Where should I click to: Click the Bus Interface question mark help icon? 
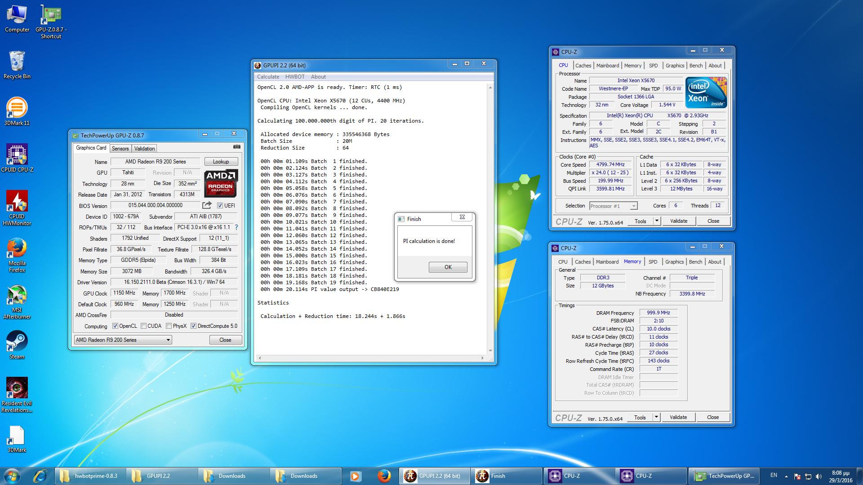pyautogui.click(x=236, y=227)
